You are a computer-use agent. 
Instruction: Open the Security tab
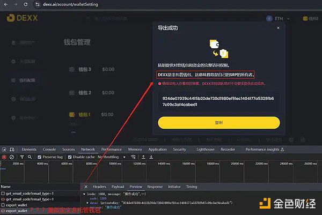179,150
